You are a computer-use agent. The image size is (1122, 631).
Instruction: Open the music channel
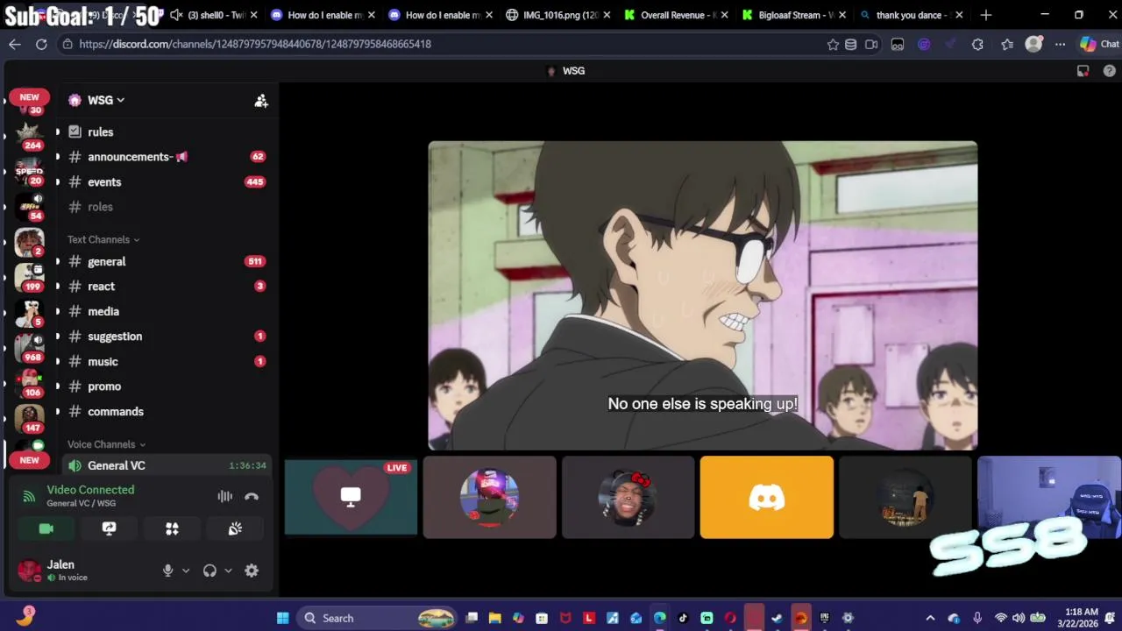point(166,361)
